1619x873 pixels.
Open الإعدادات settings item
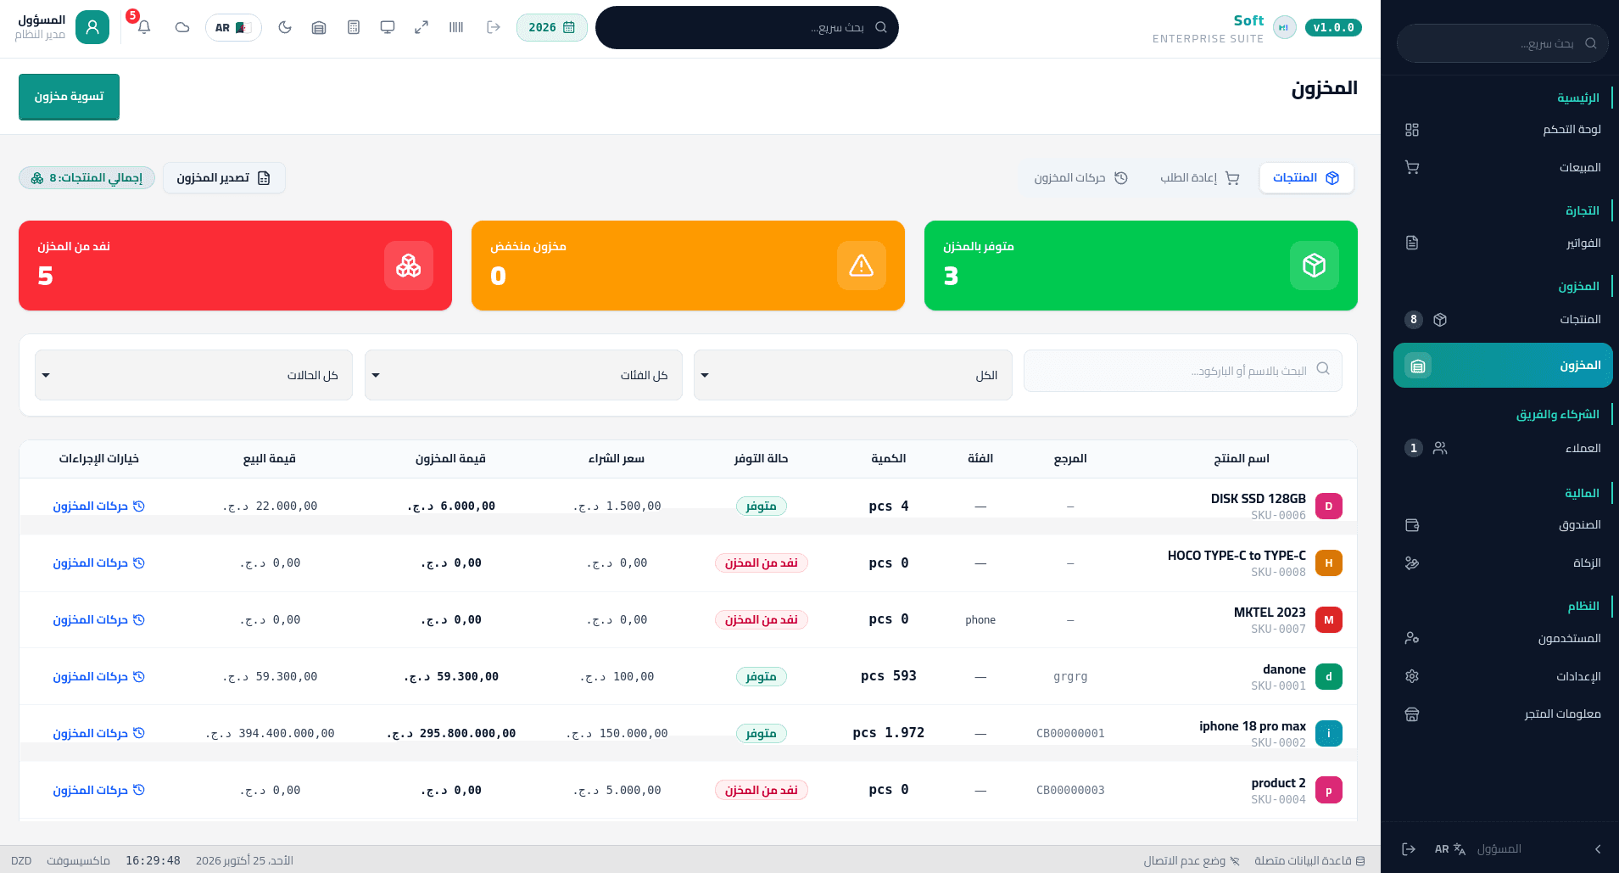[x=1503, y=677]
